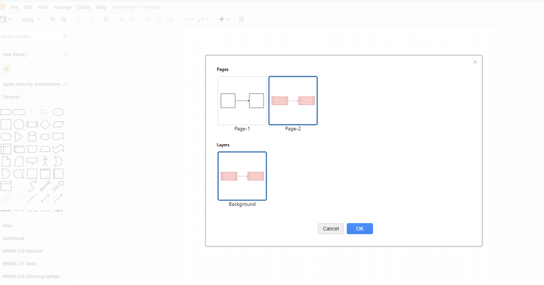The height and width of the screenshot is (285, 544).
Task: Click the To Front toolbar icon
Action: [x=121, y=20]
